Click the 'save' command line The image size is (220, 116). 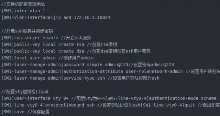click(25, 112)
